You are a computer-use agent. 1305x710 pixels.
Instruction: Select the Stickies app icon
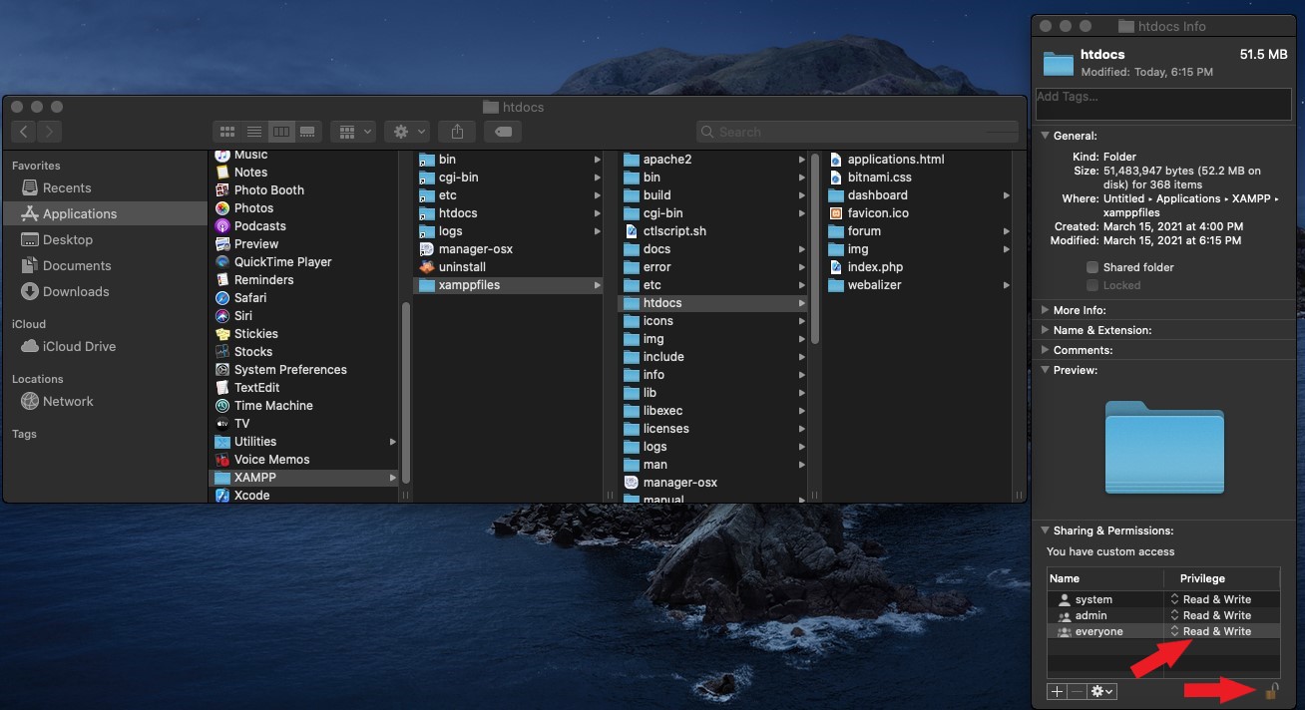pos(222,333)
